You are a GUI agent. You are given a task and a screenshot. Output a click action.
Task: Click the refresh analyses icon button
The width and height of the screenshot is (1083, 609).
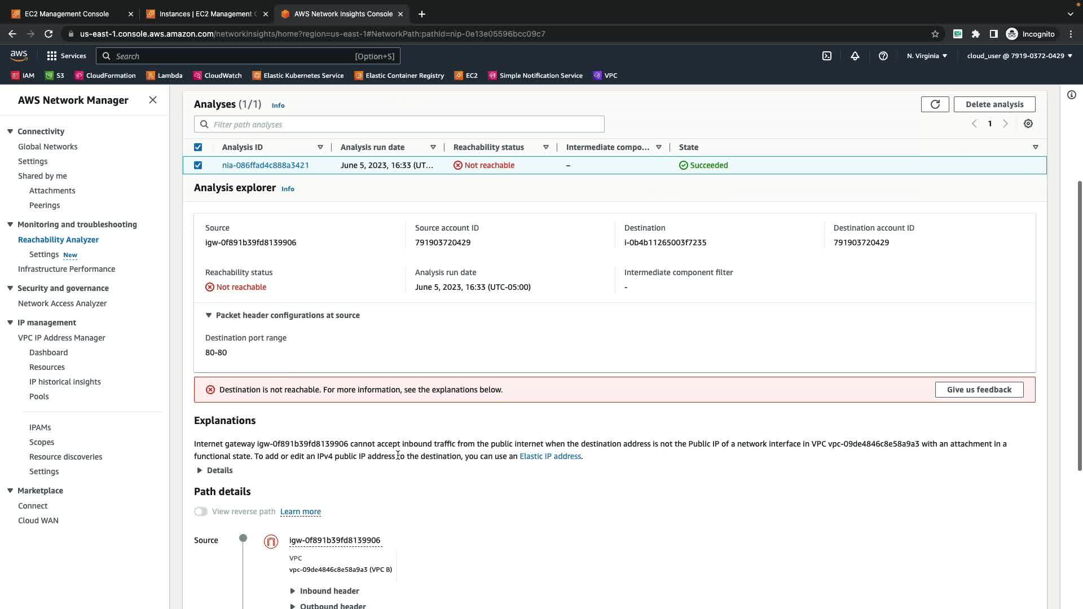[935, 104]
